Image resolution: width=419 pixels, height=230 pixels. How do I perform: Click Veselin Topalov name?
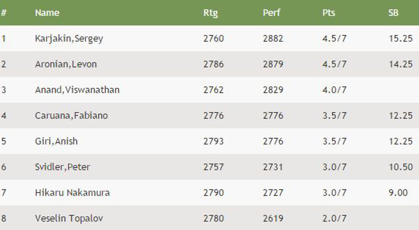69,218
